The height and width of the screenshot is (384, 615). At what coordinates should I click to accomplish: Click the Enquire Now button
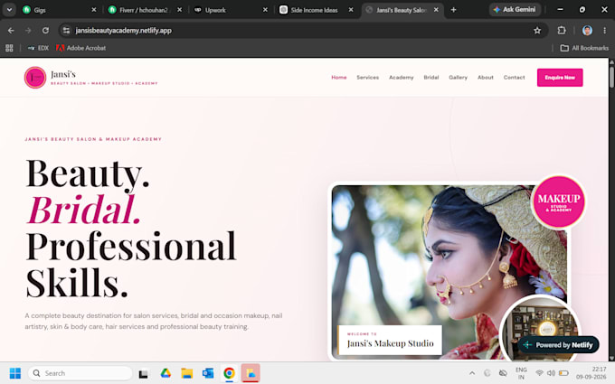coord(560,78)
